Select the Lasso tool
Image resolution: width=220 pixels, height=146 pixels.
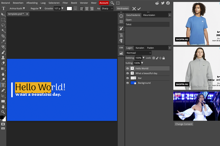click(3, 25)
